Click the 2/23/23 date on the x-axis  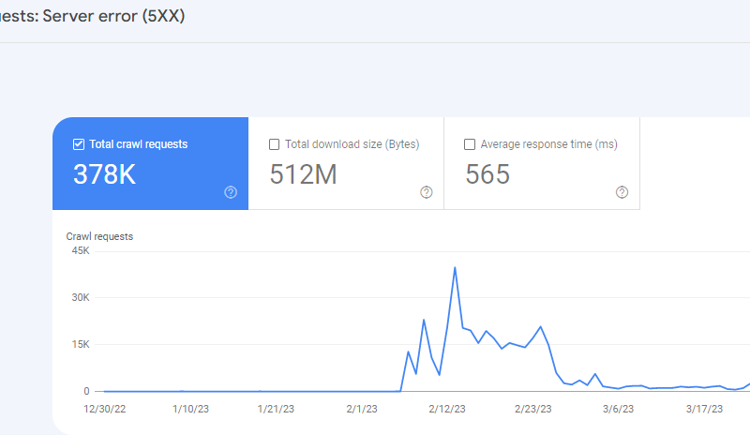pos(532,409)
